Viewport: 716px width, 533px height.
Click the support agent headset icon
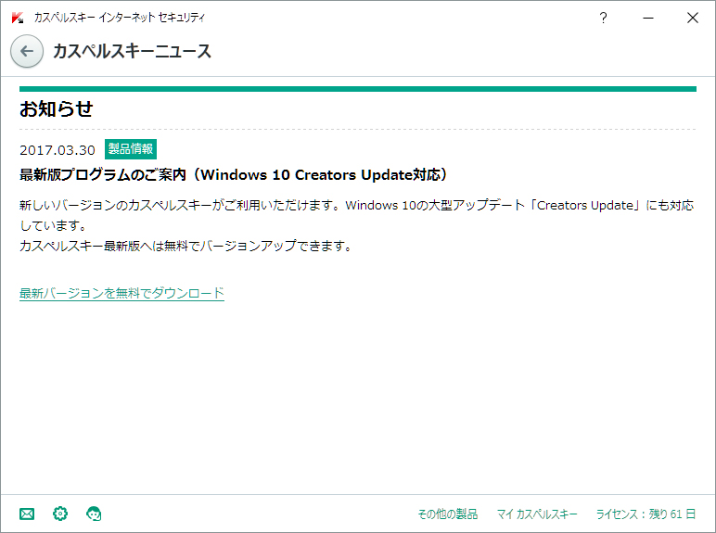94,514
